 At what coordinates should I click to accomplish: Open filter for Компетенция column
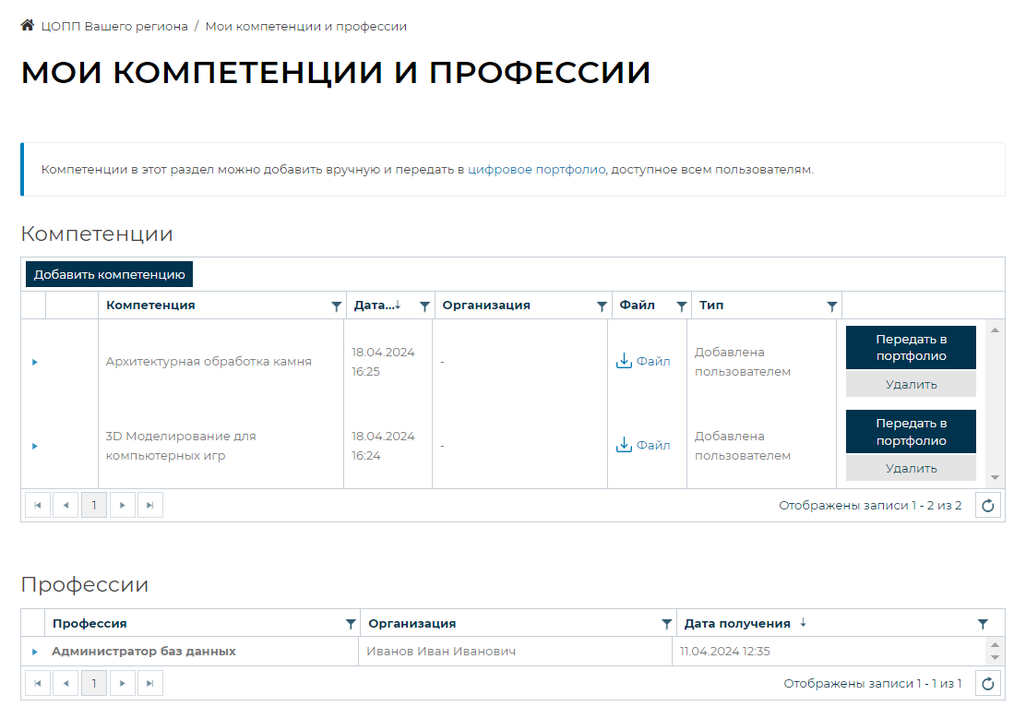click(336, 306)
